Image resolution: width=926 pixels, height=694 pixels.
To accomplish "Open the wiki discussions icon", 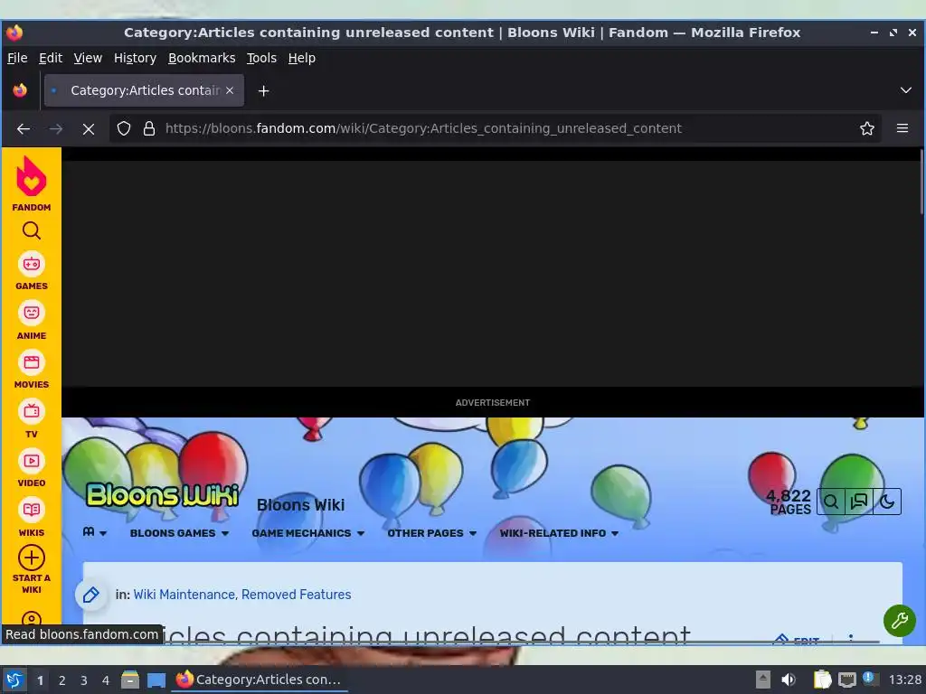I will pos(859,502).
